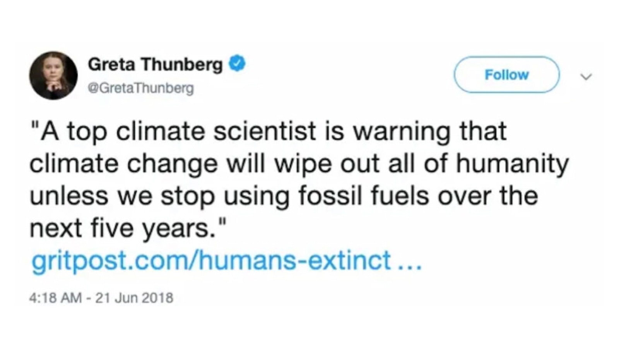The width and height of the screenshot is (619, 348).
Task: Click the phrase "wipe out all of humanity"
Action: click(422, 164)
